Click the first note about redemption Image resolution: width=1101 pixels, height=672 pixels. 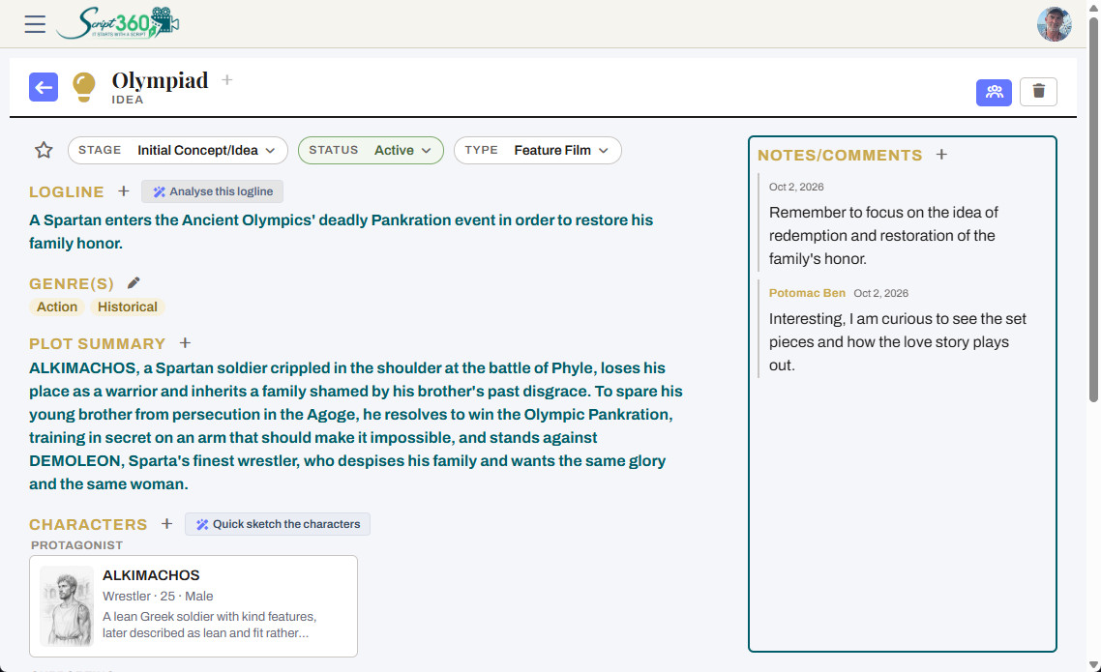coord(883,236)
